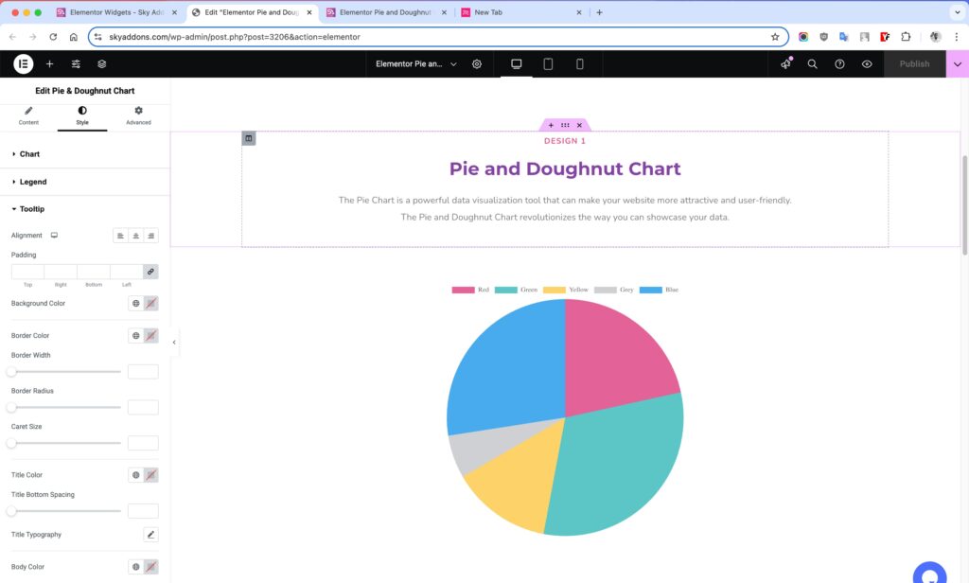Add section with container plus handle
The width and height of the screenshot is (969, 583).
click(551, 125)
